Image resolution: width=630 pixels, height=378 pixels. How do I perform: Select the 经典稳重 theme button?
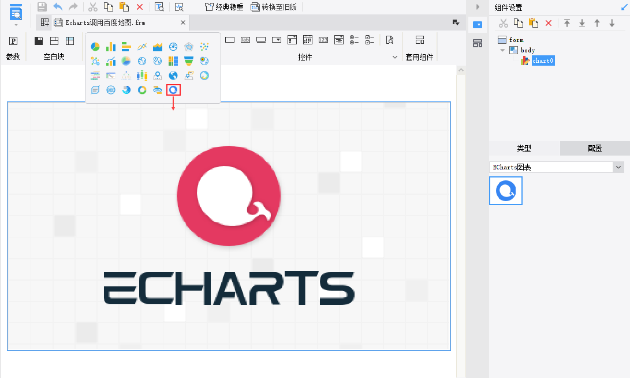tap(224, 7)
